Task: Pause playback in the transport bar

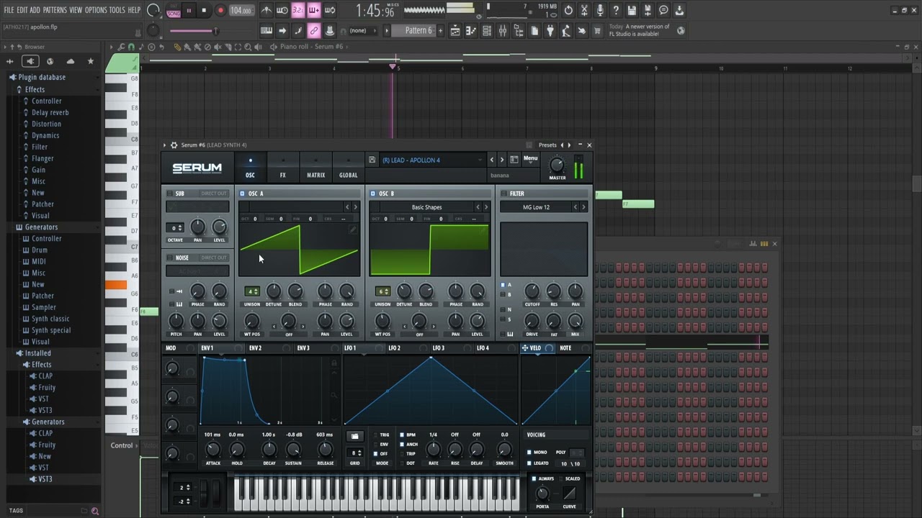Action: (189, 10)
